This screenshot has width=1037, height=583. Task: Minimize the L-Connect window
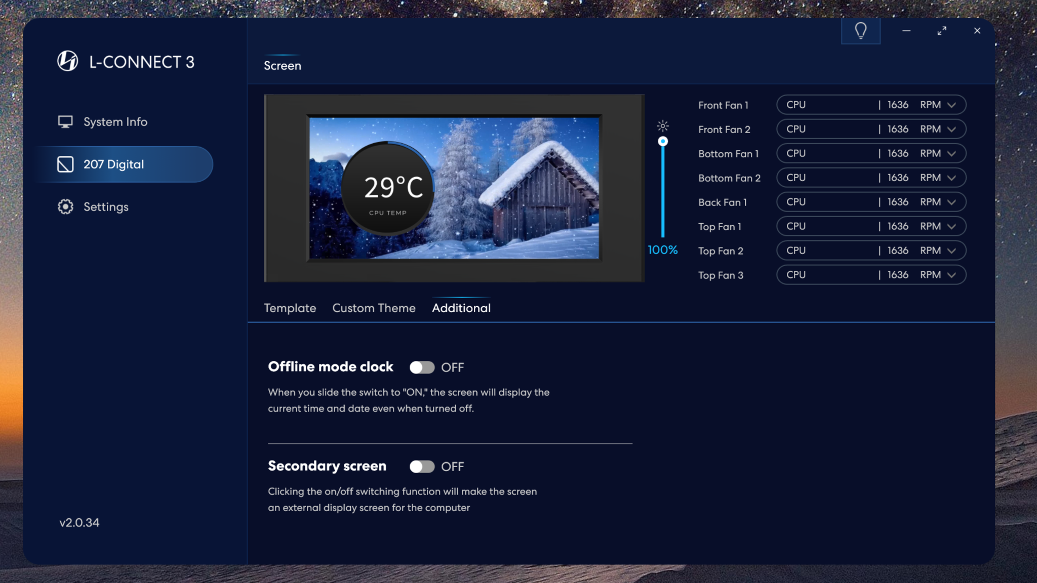[906, 31]
